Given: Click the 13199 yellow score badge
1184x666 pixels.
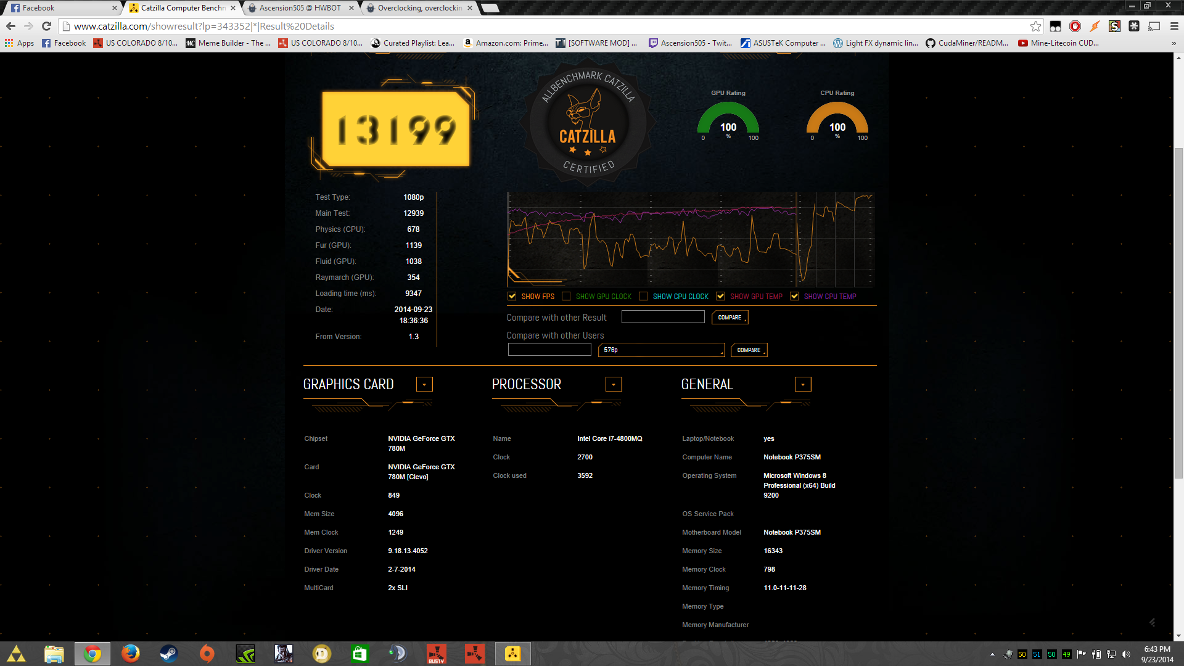Looking at the screenshot, I should tap(395, 129).
